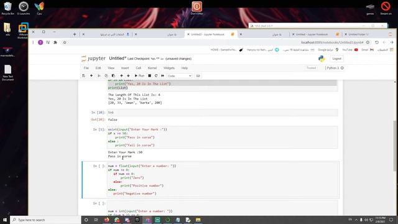Switch to the Untitled - Jupyter Notebook tab
The width and height of the screenshot is (398, 224).
pyautogui.click(x=315, y=34)
